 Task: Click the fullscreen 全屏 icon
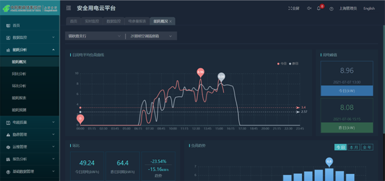(290, 8)
